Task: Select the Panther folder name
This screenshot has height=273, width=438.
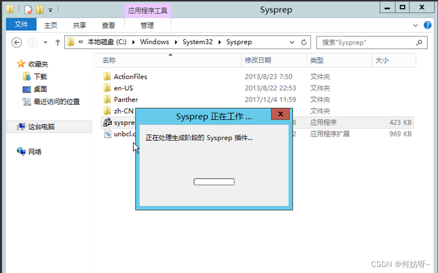Action: tap(126, 100)
